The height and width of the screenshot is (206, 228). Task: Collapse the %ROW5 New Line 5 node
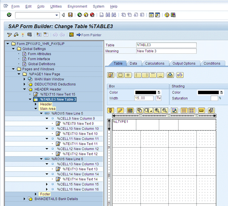[41, 114]
